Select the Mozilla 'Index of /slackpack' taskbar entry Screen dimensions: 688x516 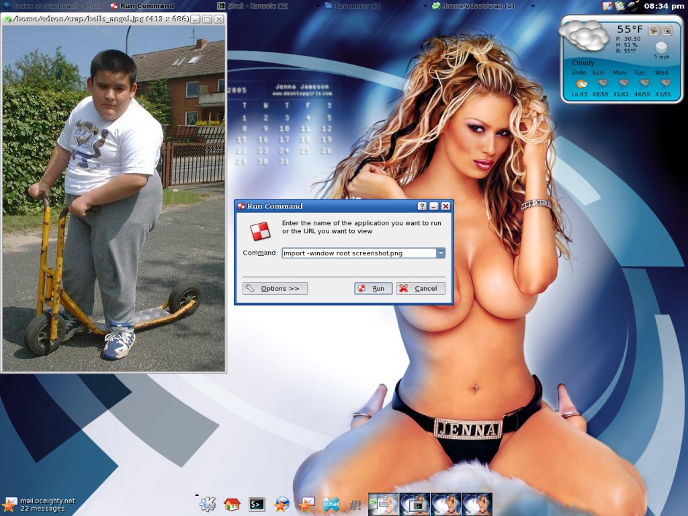(52, 5)
